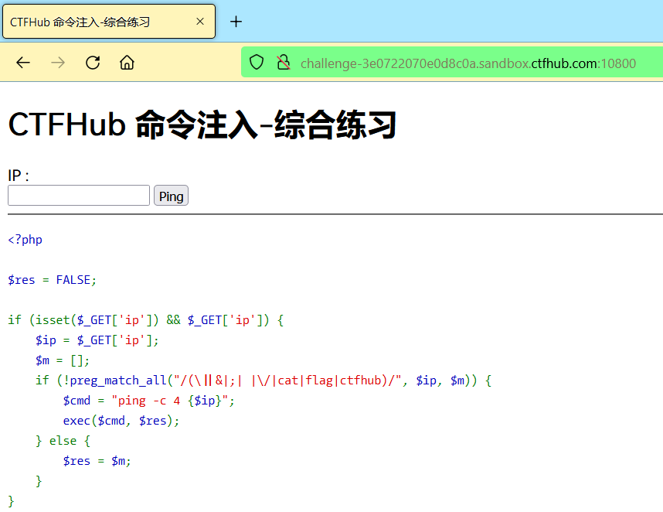The width and height of the screenshot is (663, 512).
Task: Click the forward navigation arrow
Action: (x=58, y=63)
